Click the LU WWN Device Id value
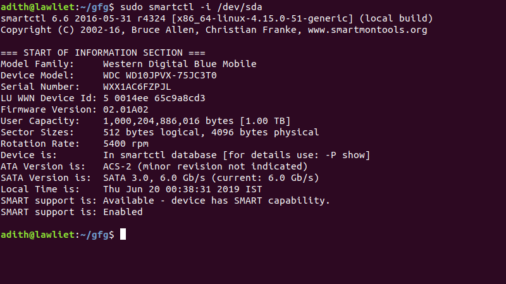 (154, 98)
